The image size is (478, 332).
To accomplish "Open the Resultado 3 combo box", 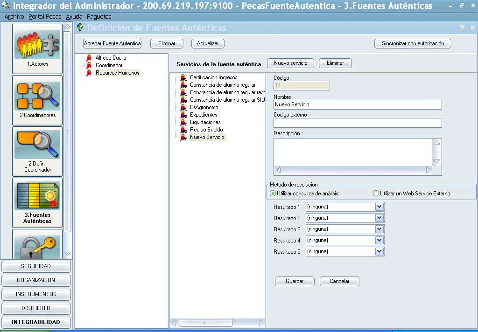I will pyautogui.click(x=379, y=229).
